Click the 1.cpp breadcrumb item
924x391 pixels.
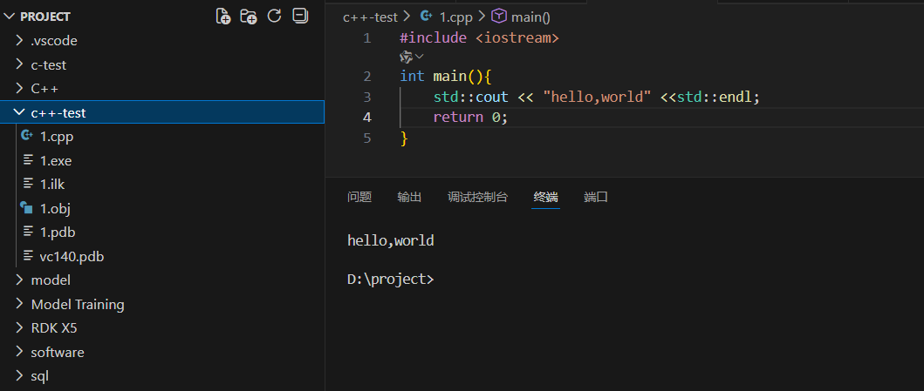coord(449,17)
